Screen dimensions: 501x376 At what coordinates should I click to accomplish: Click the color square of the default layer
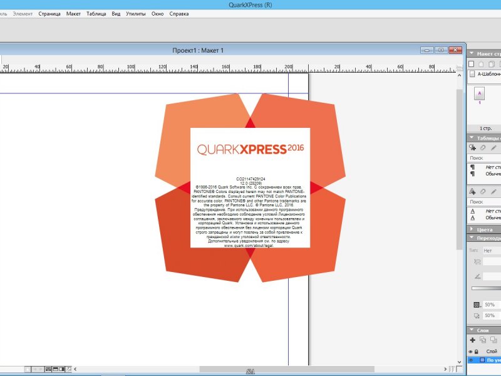[x=482, y=360]
